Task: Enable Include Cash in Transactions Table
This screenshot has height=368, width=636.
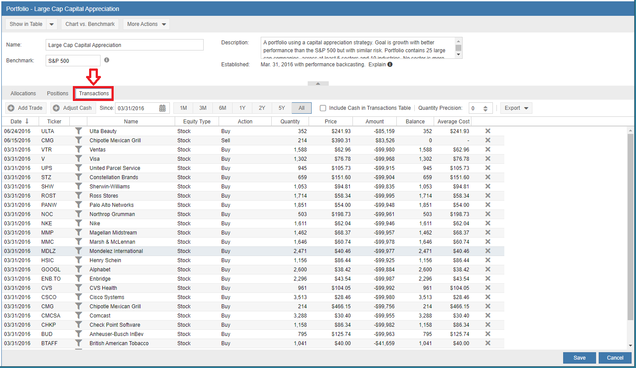Action: click(x=323, y=108)
